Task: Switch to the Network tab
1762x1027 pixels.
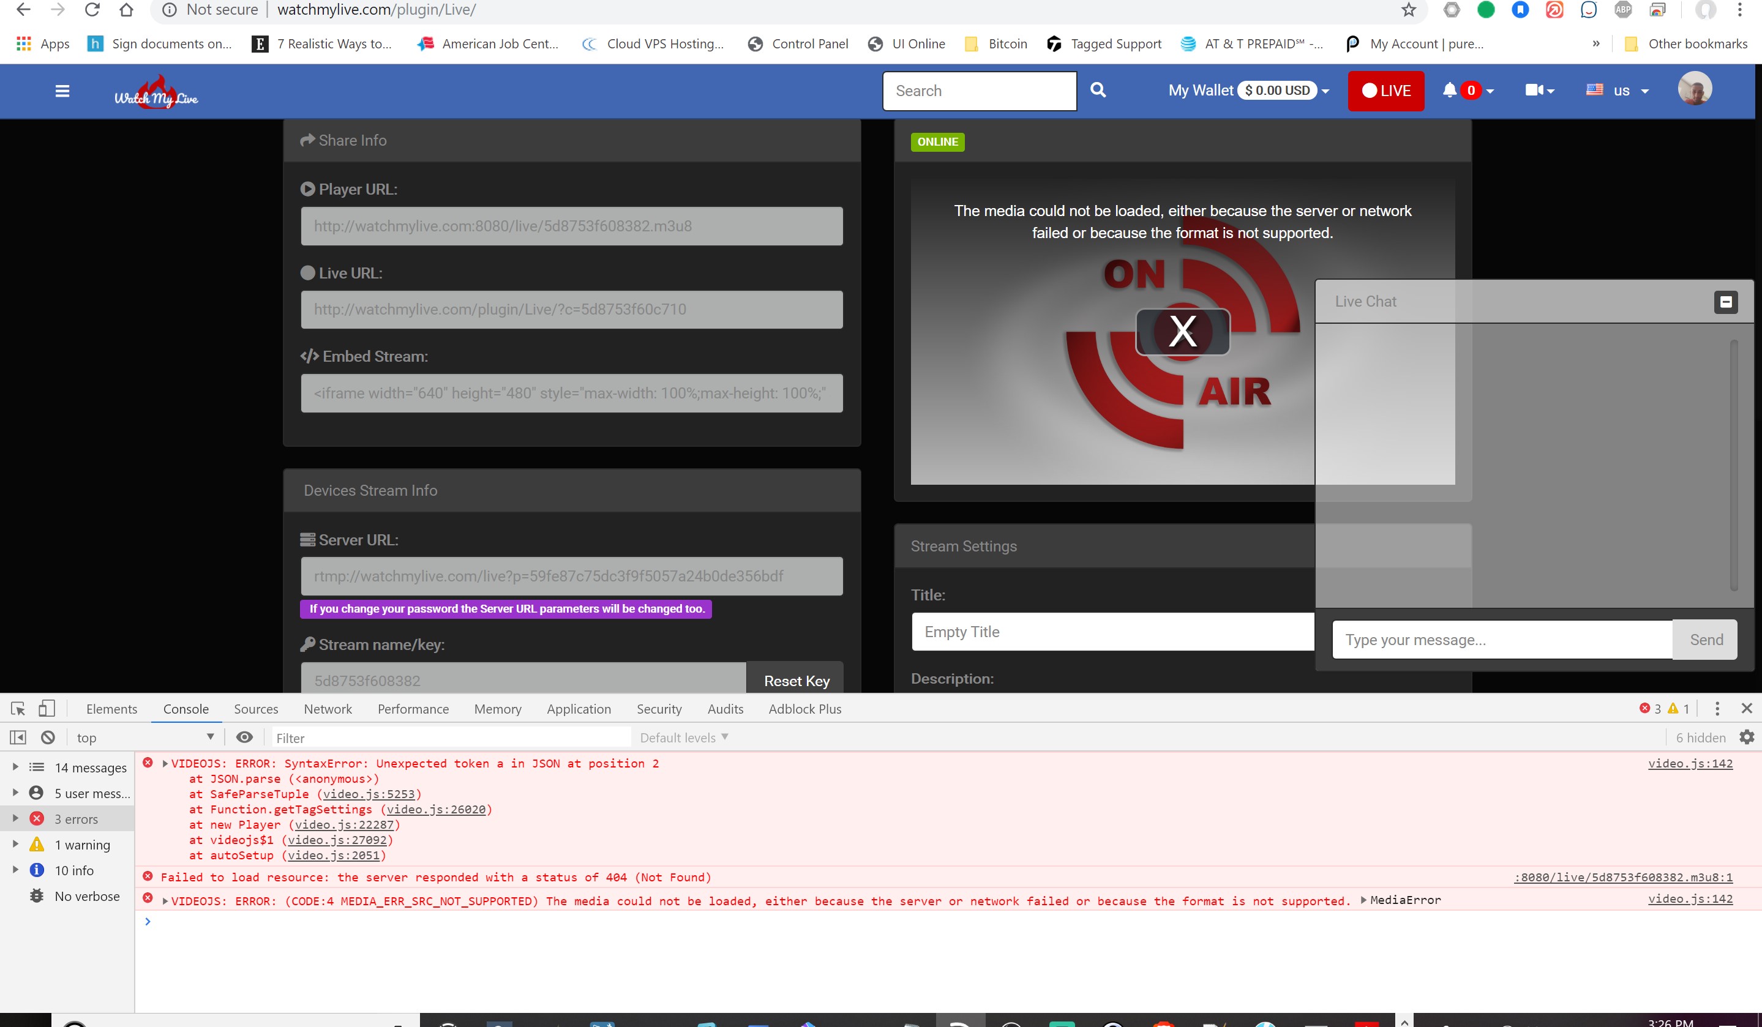Action: coord(328,708)
